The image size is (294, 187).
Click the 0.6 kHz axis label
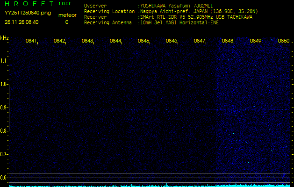point(4,178)
